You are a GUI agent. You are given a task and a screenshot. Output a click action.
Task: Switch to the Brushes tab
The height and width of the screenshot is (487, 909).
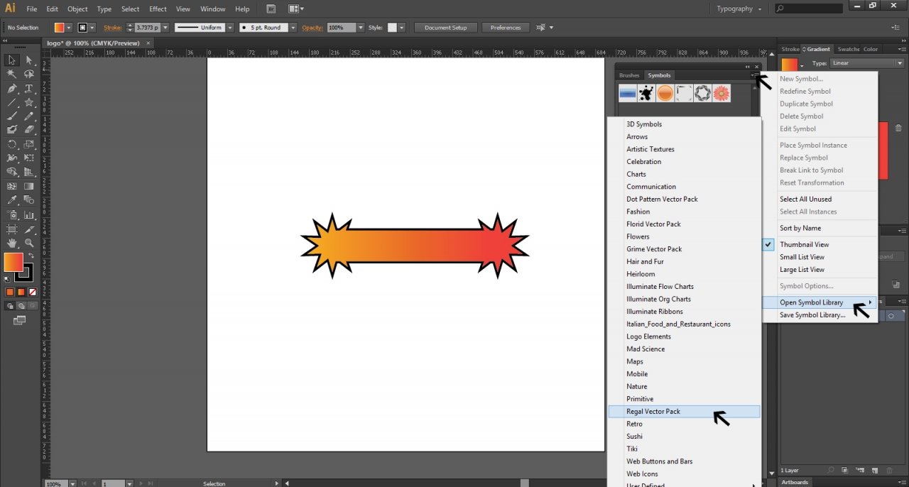pos(629,75)
